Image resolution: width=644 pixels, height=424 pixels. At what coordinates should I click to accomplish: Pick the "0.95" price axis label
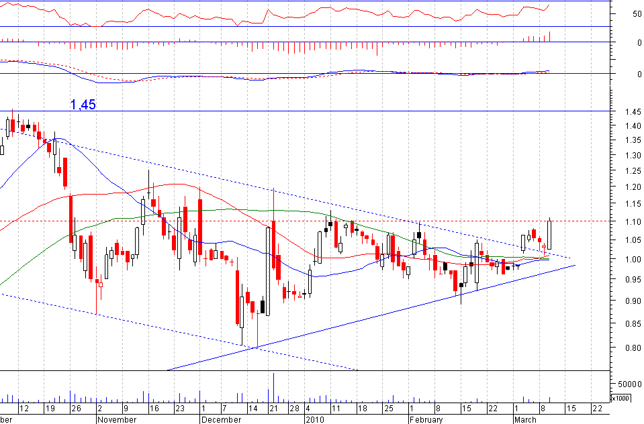tap(633, 280)
